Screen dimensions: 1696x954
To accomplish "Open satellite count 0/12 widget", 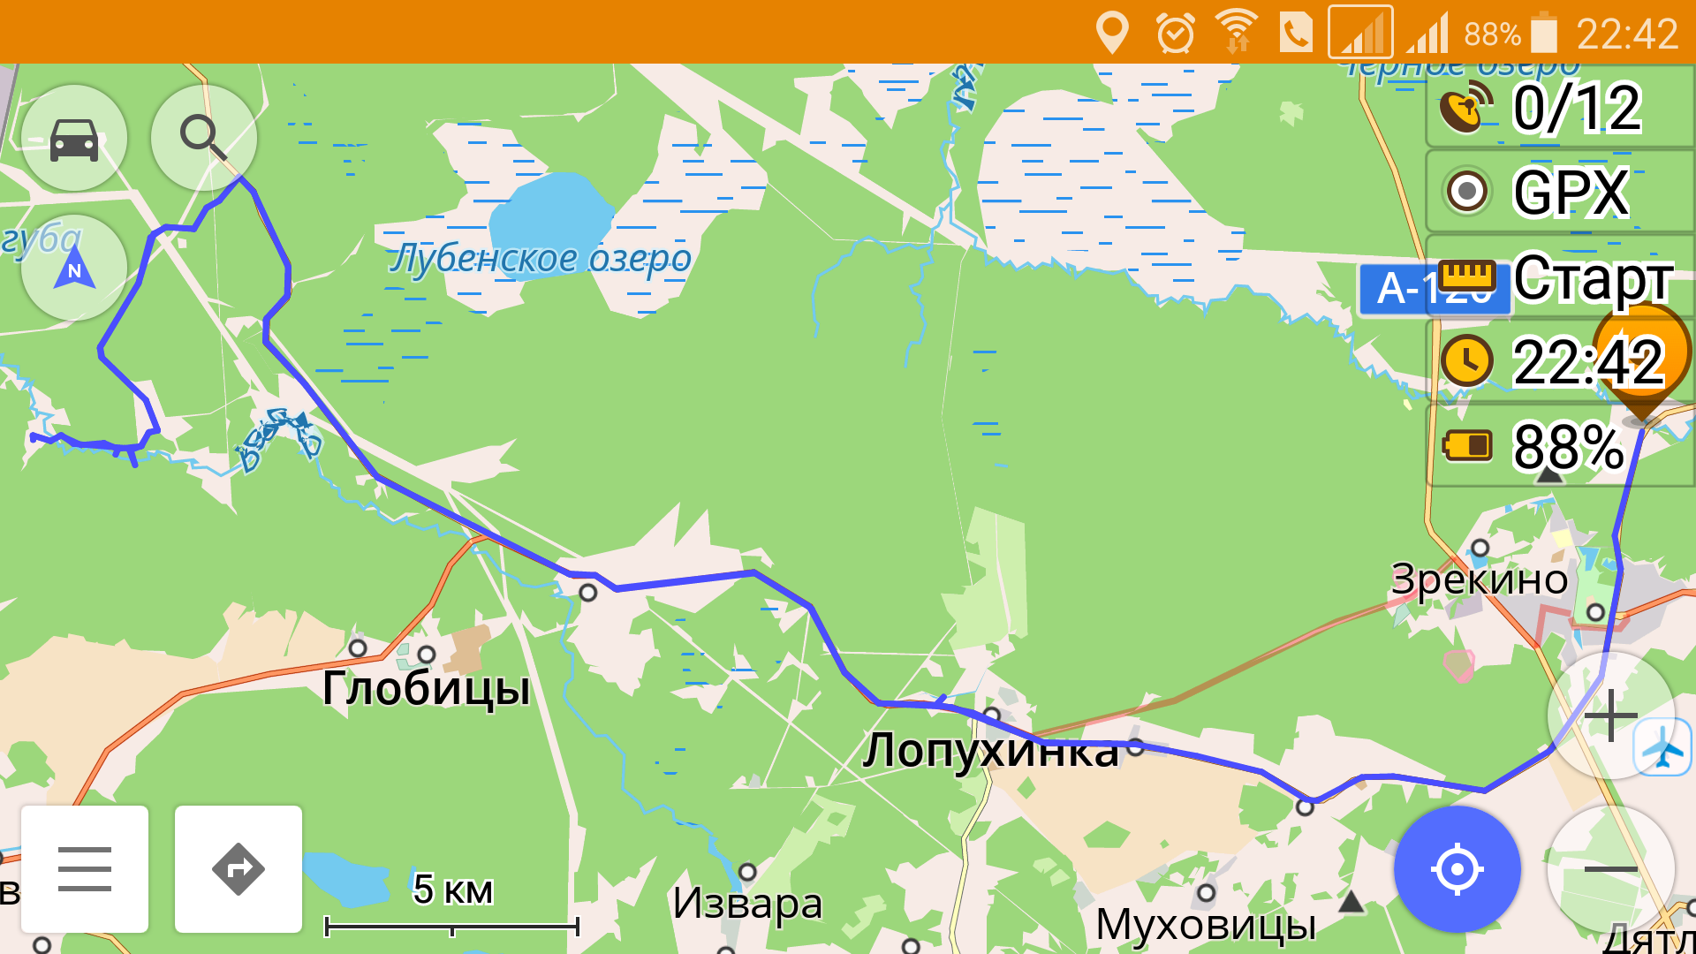I will coord(1561,107).
